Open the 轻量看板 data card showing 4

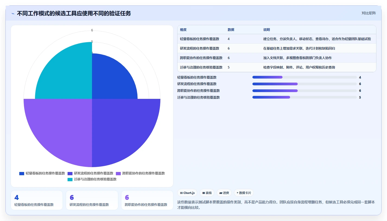tap(37, 200)
